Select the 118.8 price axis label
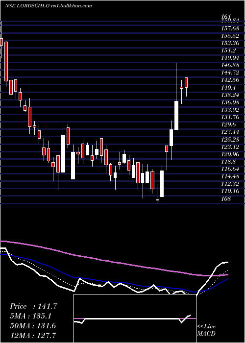Viewport: 245px width, 343px height. pyautogui.click(x=229, y=162)
